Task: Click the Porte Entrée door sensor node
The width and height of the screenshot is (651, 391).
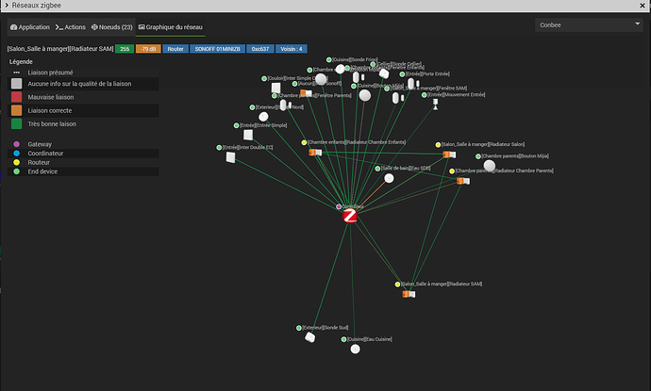Action: pos(412,83)
